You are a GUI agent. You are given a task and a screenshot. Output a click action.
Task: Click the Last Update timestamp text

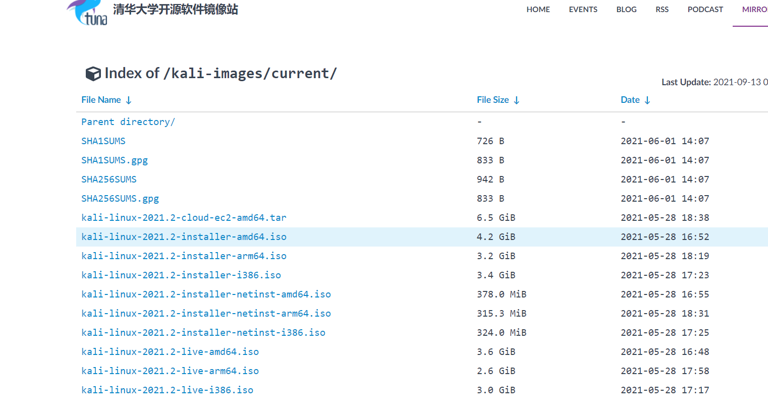point(715,82)
